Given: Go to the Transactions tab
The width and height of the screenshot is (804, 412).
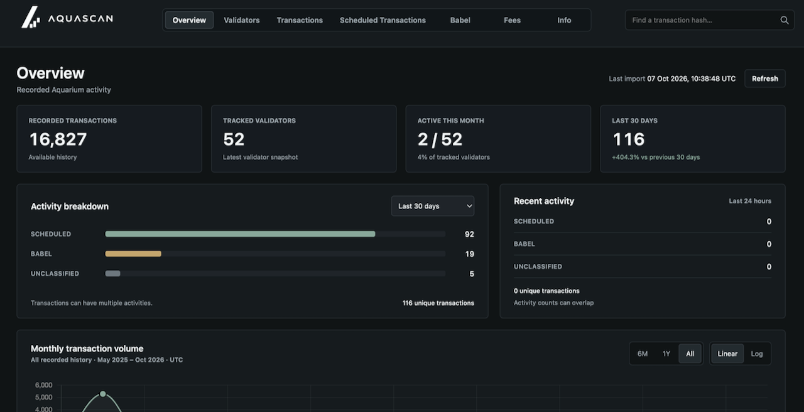Looking at the screenshot, I should pos(300,20).
